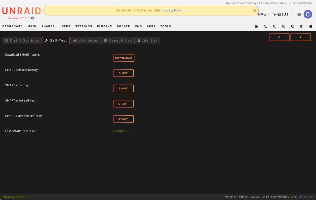This screenshot has width=316, height=200.
Task: Click the Unraid logo
Action: tap(21, 11)
